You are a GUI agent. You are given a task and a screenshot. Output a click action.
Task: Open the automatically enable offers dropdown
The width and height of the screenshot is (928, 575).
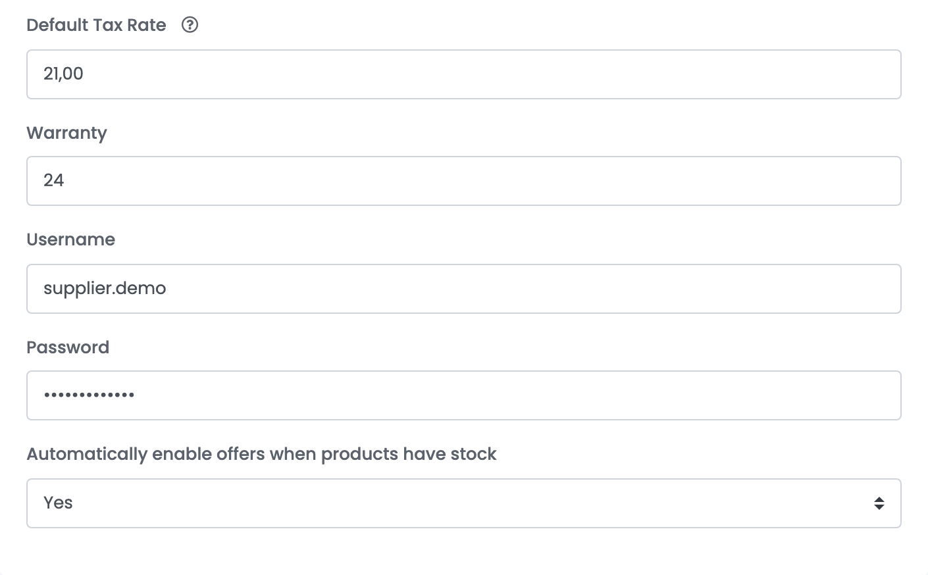pyautogui.click(x=463, y=503)
